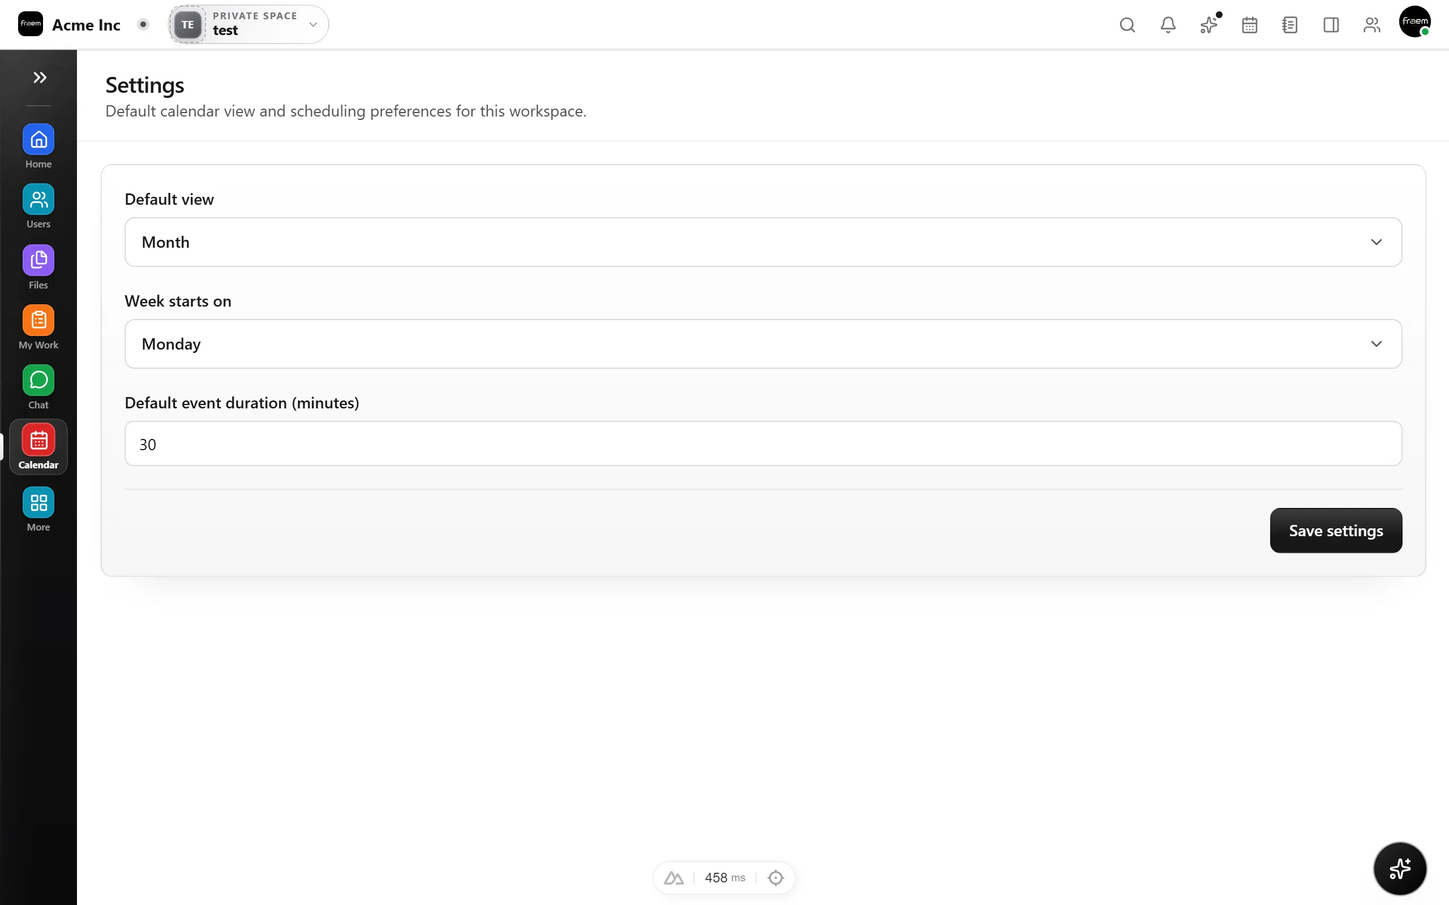Click the search magnifier icon
Viewport: 1449px width, 905px height.
[x=1127, y=24]
